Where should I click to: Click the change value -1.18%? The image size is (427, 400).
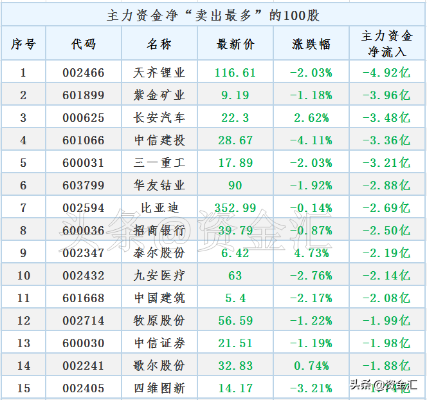pos(311,95)
